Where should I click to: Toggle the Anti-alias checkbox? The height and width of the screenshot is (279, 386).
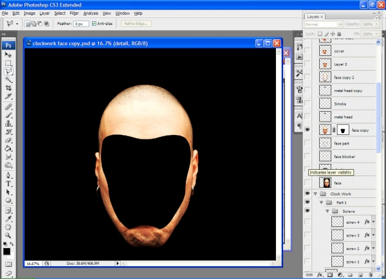(x=94, y=24)
